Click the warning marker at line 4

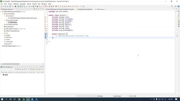(x=45, y=17)
